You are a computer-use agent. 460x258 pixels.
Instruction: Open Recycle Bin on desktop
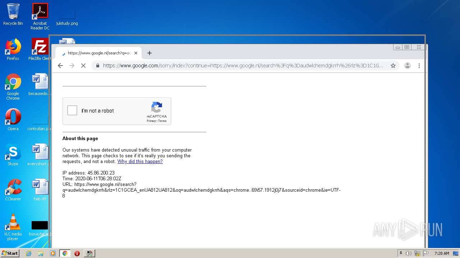coord(13,15)
